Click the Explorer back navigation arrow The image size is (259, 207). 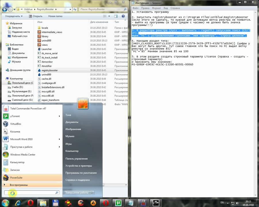coord(5,9)
